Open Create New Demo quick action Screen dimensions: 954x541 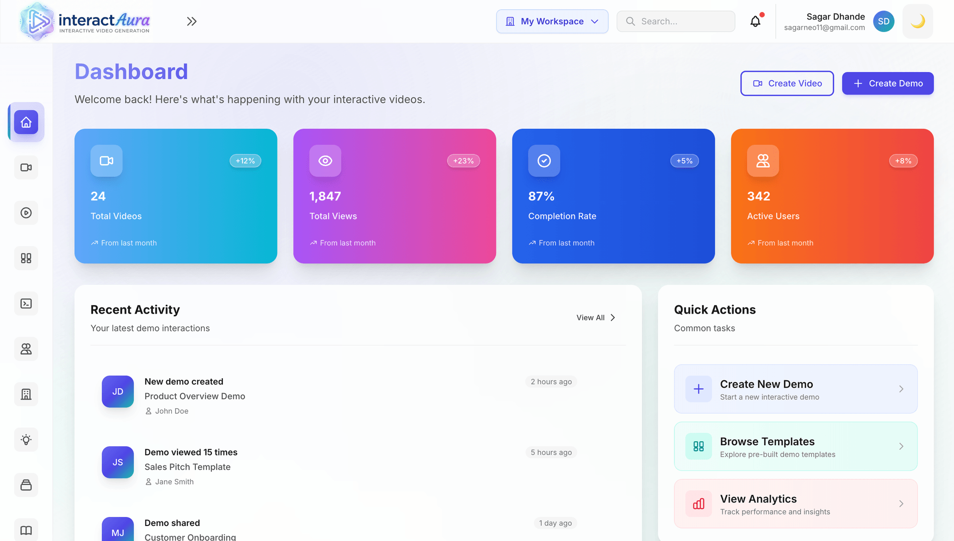point(796,389)
